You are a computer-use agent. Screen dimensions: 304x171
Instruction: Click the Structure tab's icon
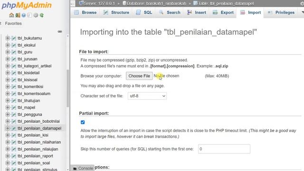click(105, 12)
